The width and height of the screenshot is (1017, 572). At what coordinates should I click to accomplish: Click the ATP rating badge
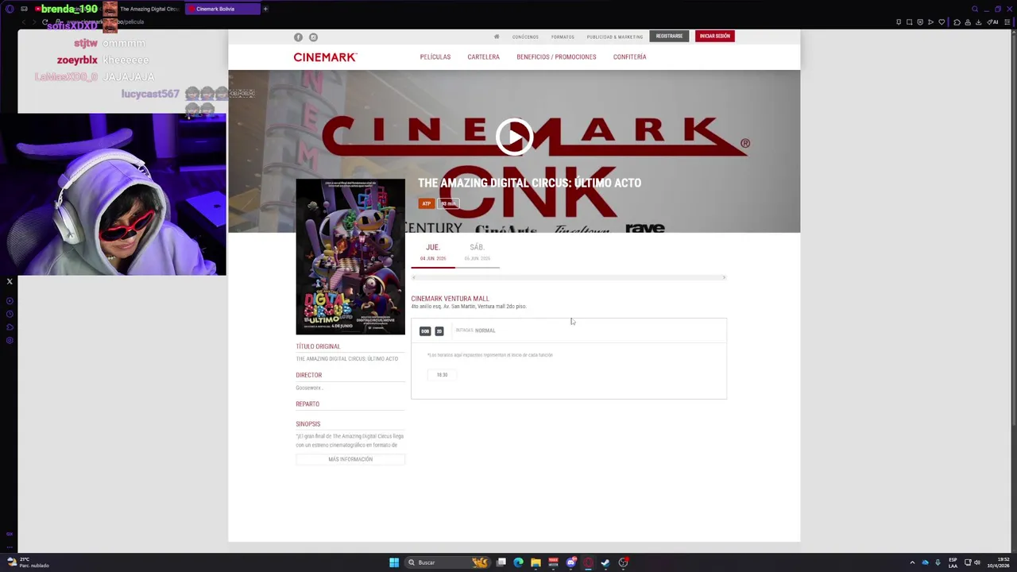(427, 203)
